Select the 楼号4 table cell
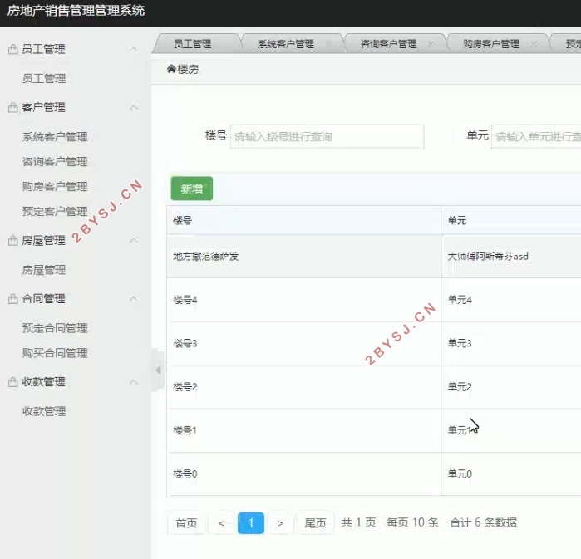 point(304,300)
